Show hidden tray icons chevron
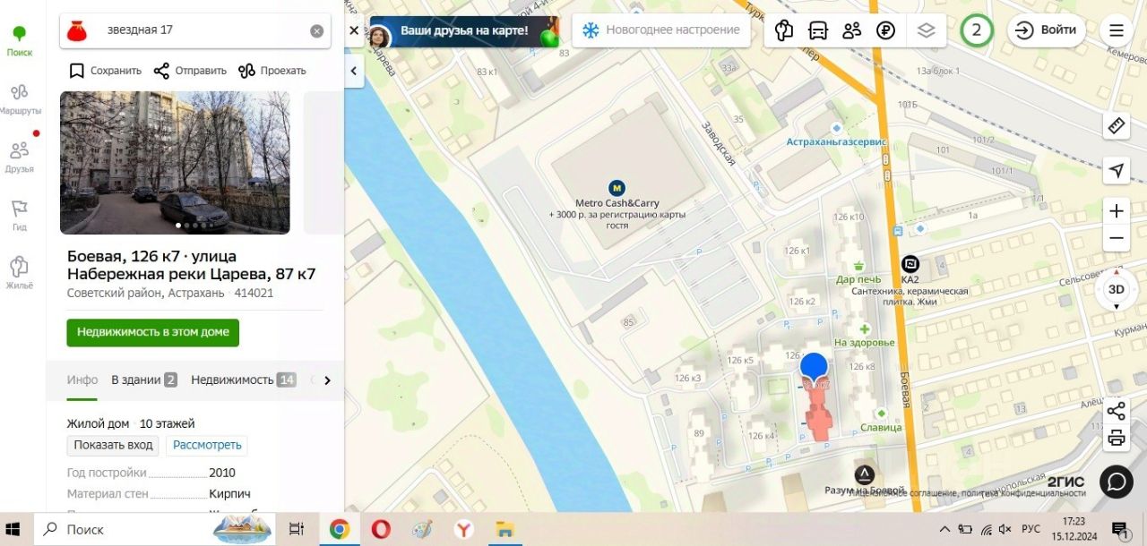The width and height of the screenshot is (1147, 546). coord(944,529)
